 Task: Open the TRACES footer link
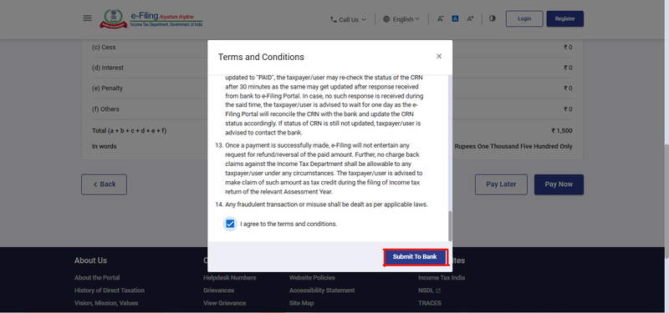430,303
